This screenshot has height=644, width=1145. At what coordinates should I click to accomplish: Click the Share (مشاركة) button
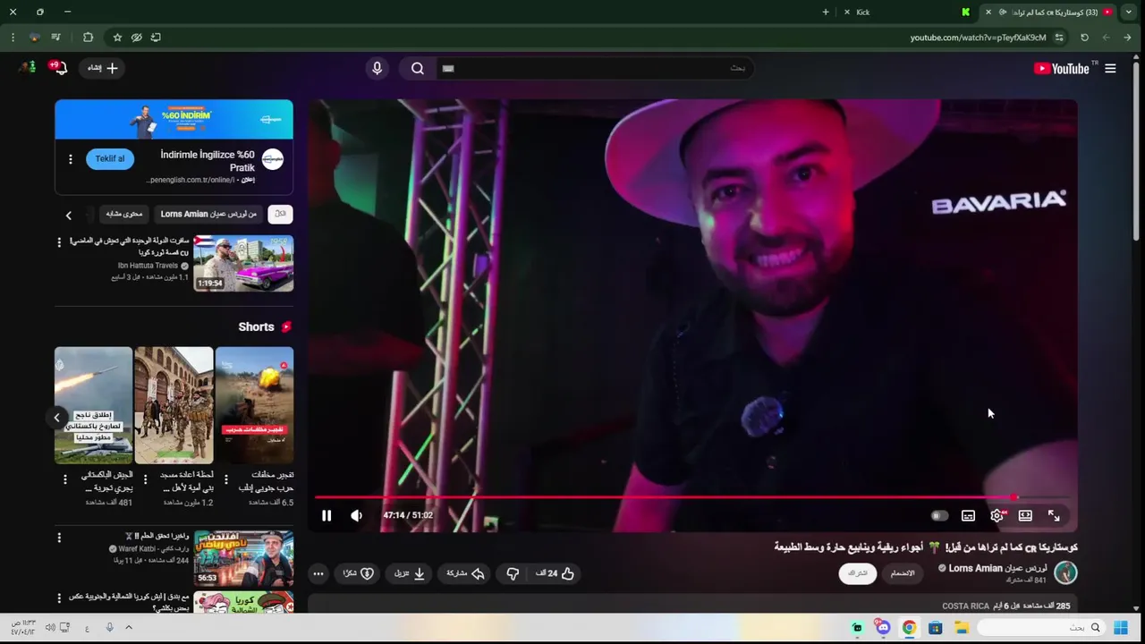coord(466,573)
